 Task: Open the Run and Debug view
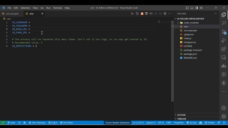pyautogui.click(x=224, y=40)
